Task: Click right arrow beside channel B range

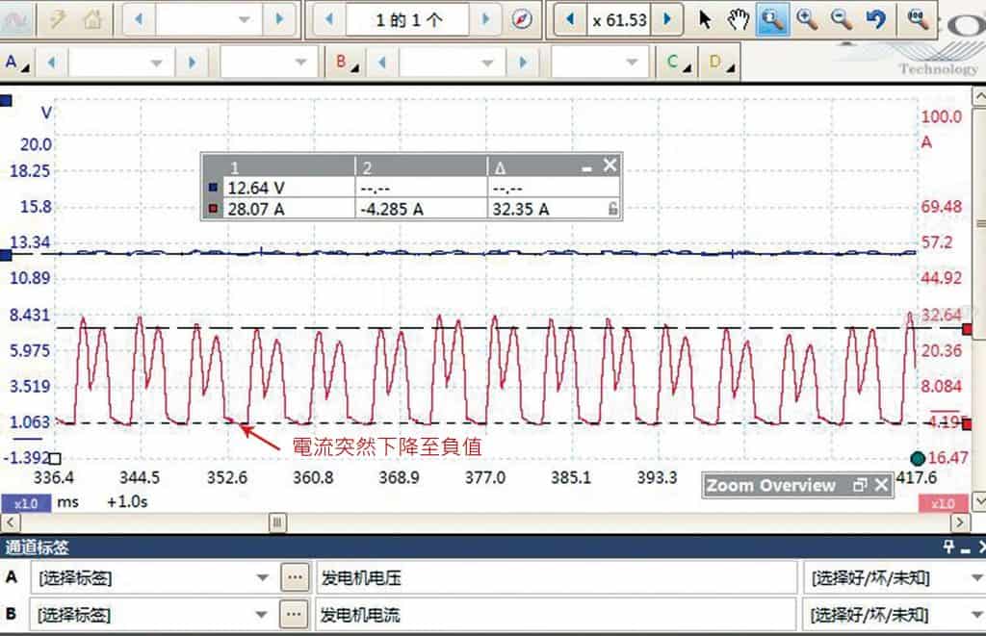Action: pyautogui.click(x=523, y=63)
